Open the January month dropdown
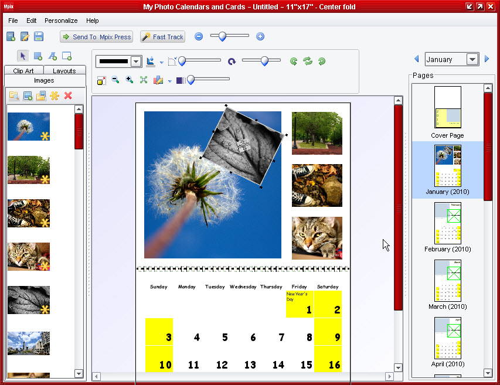 (472, 59)
